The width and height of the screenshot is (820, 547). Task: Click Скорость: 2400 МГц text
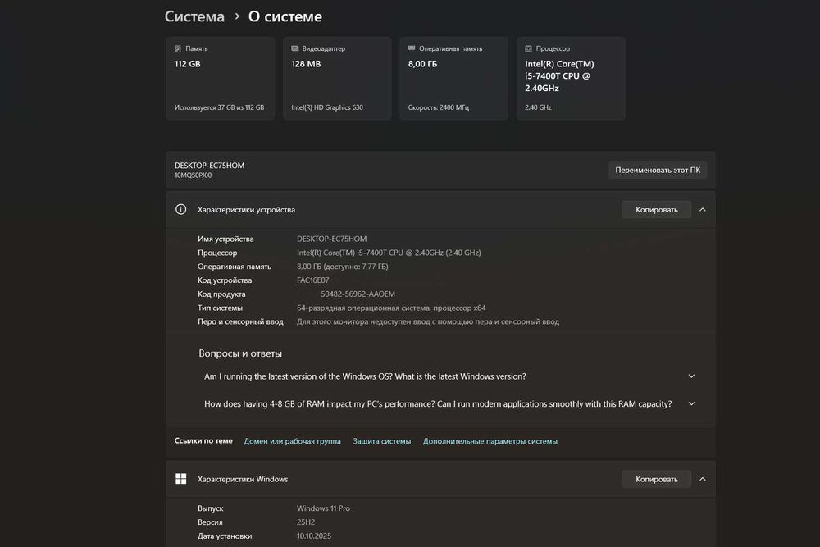[x=438, y=107]
